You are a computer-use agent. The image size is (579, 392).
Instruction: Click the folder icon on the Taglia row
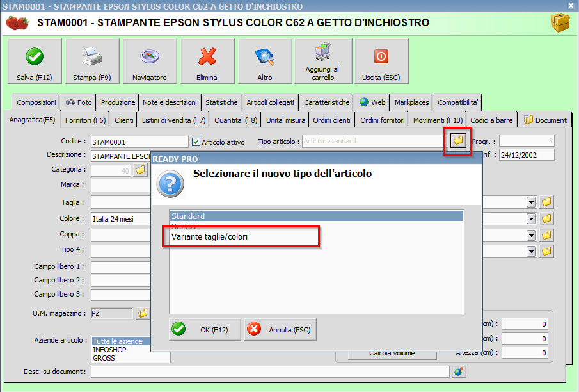pyautogui.click(x=546, y=202)
